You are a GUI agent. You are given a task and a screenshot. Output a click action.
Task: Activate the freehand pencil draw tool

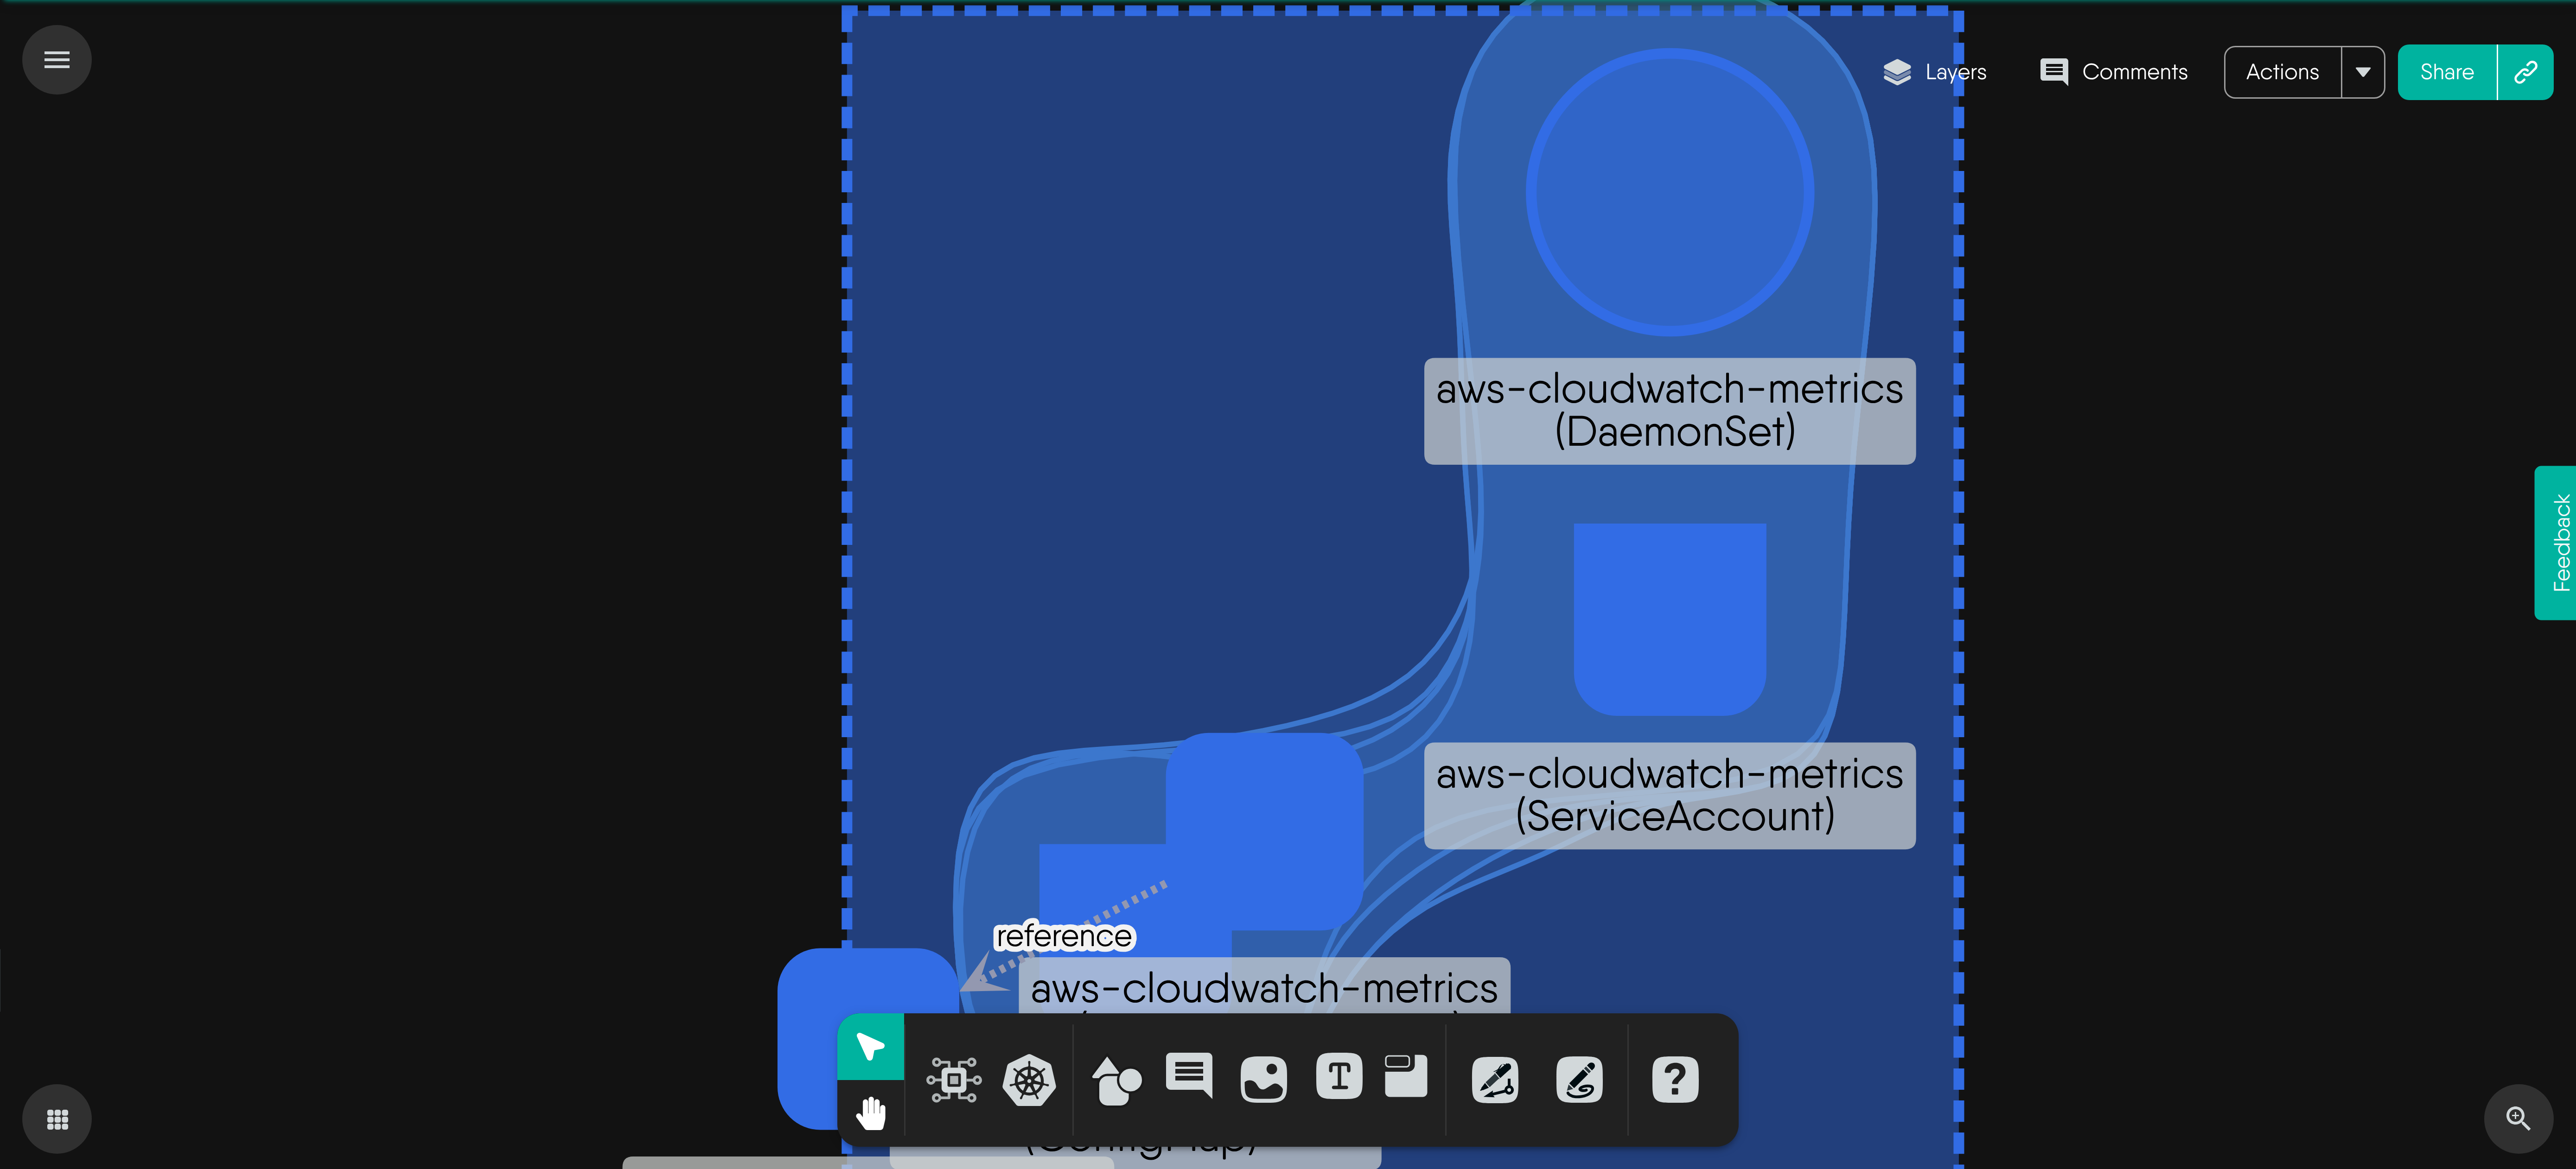tap(1579, 1080)
